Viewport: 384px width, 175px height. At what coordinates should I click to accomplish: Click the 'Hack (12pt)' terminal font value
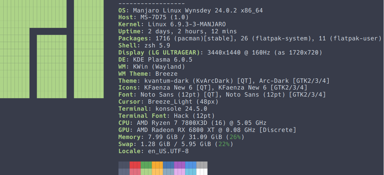click(194, 115)
